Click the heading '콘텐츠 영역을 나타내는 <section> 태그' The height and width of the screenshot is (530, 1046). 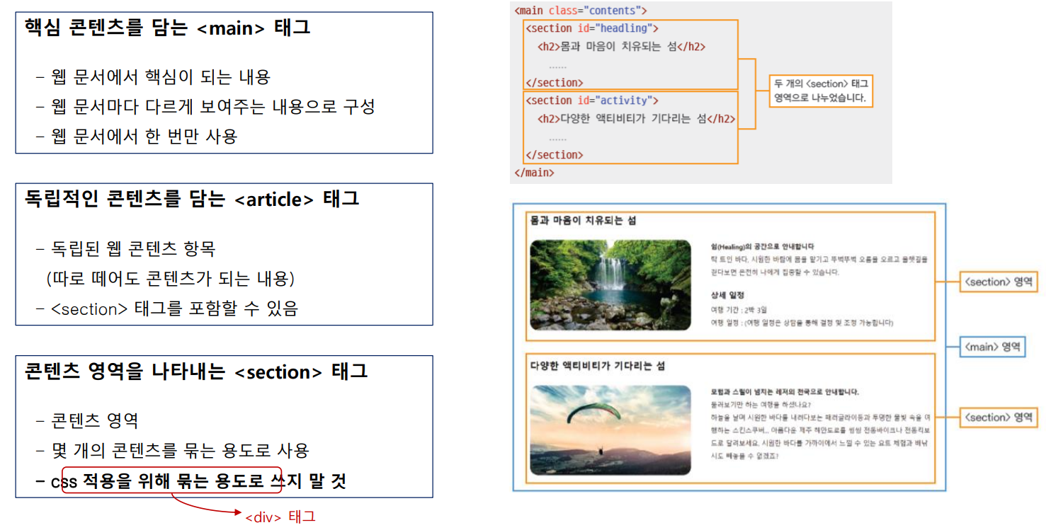196,371
